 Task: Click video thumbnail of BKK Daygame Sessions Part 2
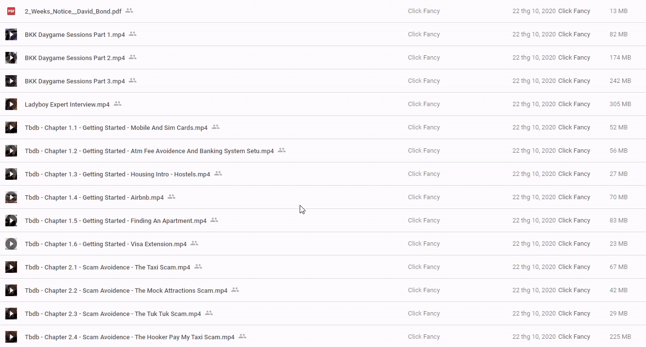coord(11,58)
